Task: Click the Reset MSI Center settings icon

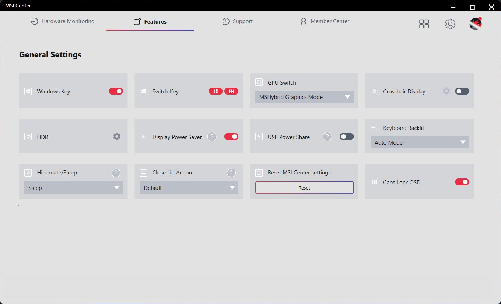Action: 259,173
